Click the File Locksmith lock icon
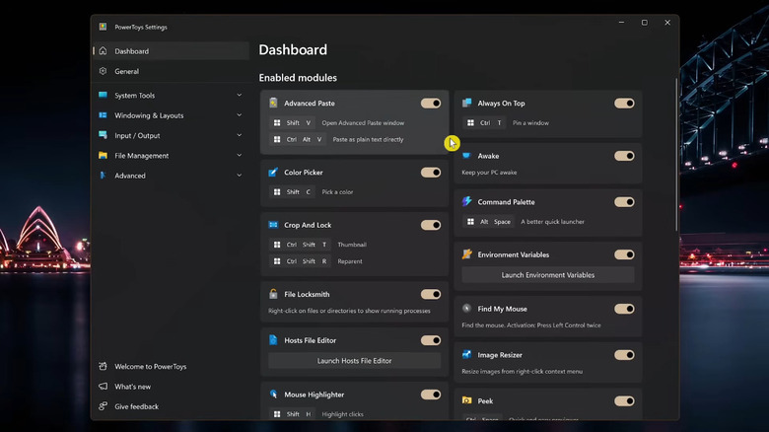769x432 pixels. tap(273, 294)
